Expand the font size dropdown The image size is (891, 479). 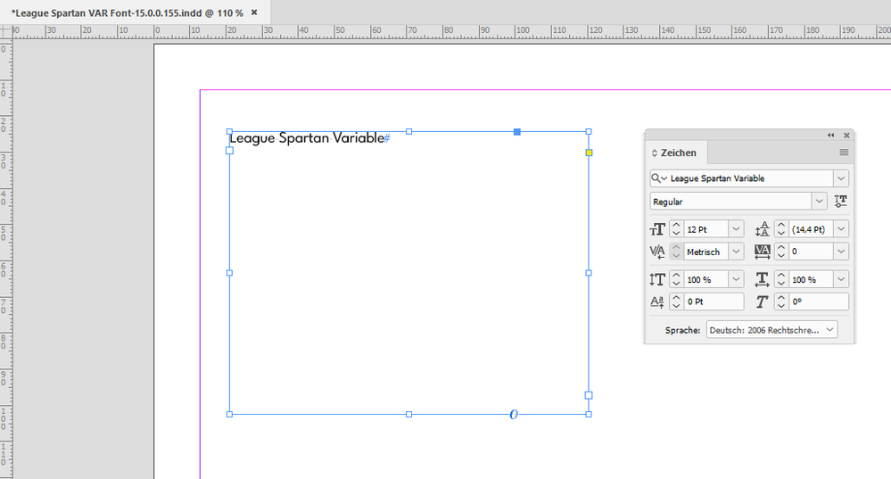[736, 229]
